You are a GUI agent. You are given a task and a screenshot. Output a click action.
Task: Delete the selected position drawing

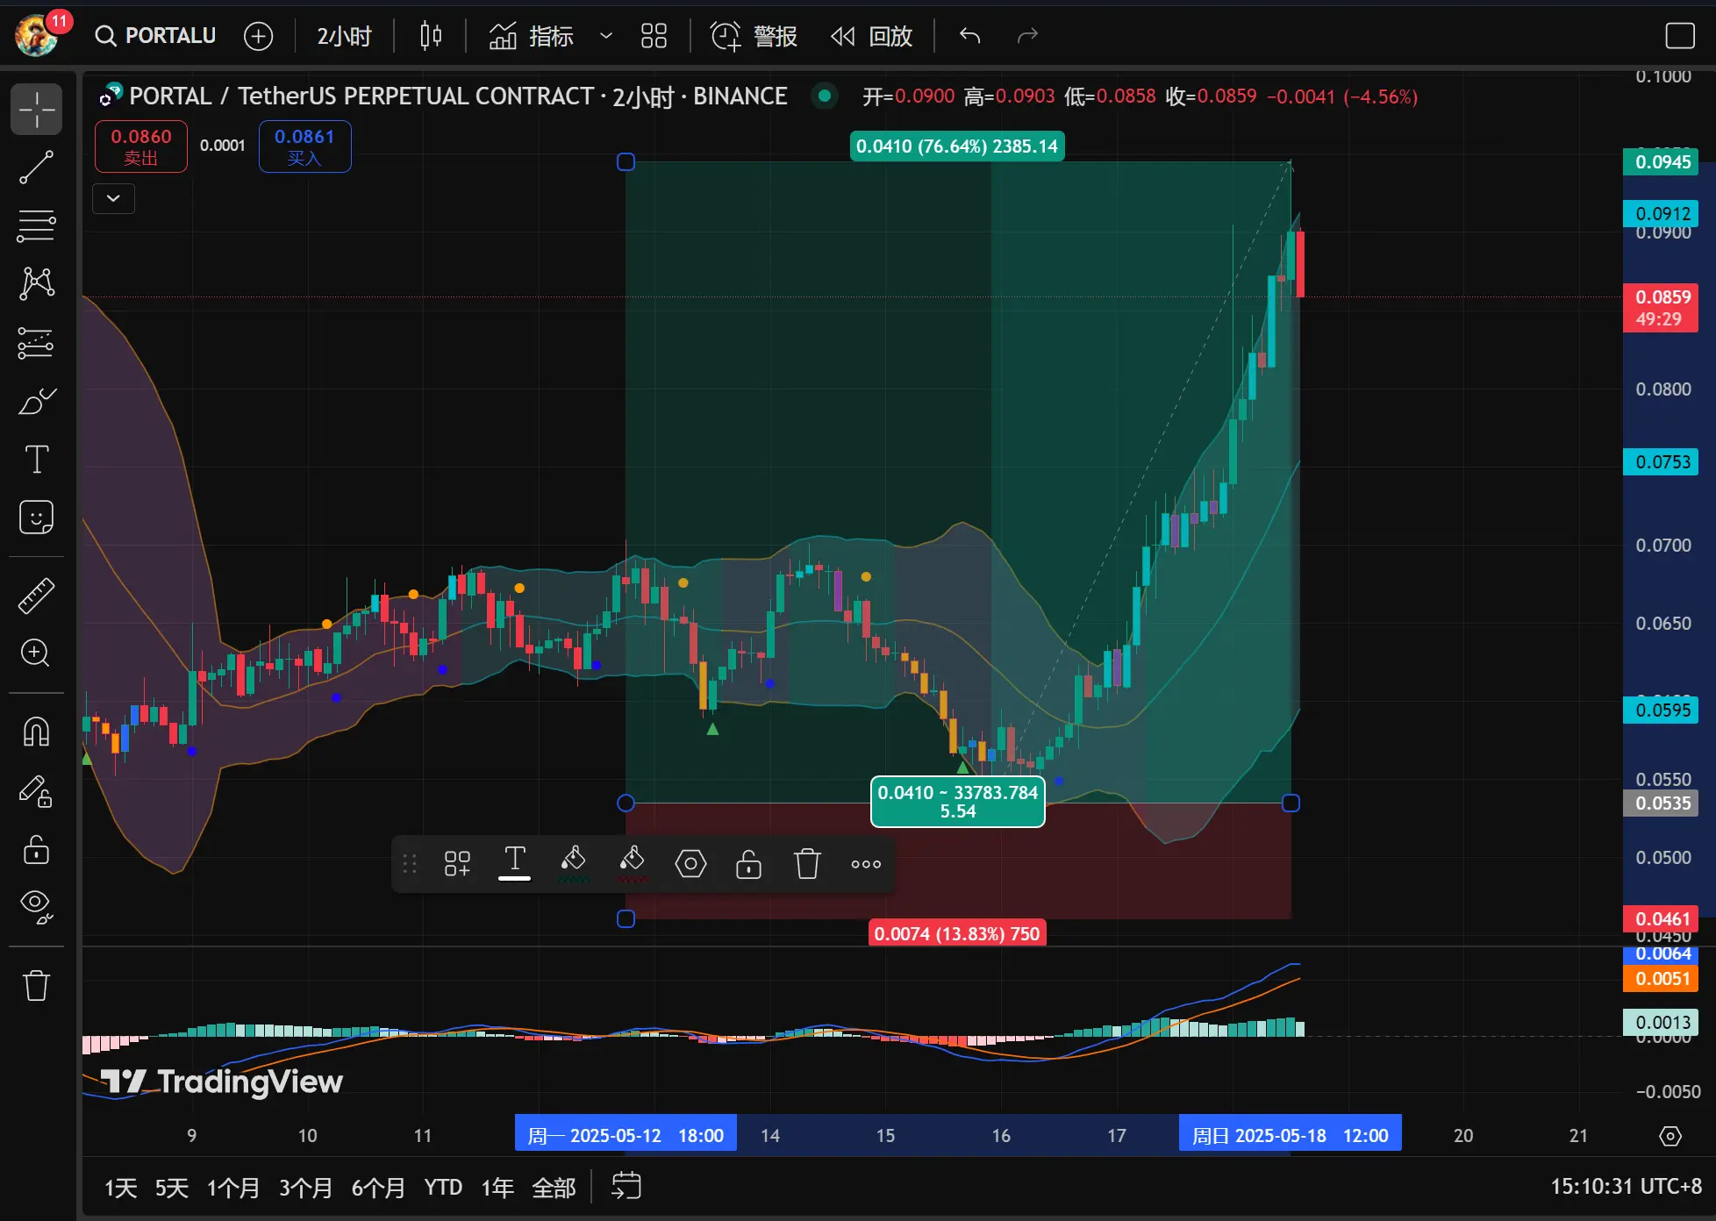807,864
